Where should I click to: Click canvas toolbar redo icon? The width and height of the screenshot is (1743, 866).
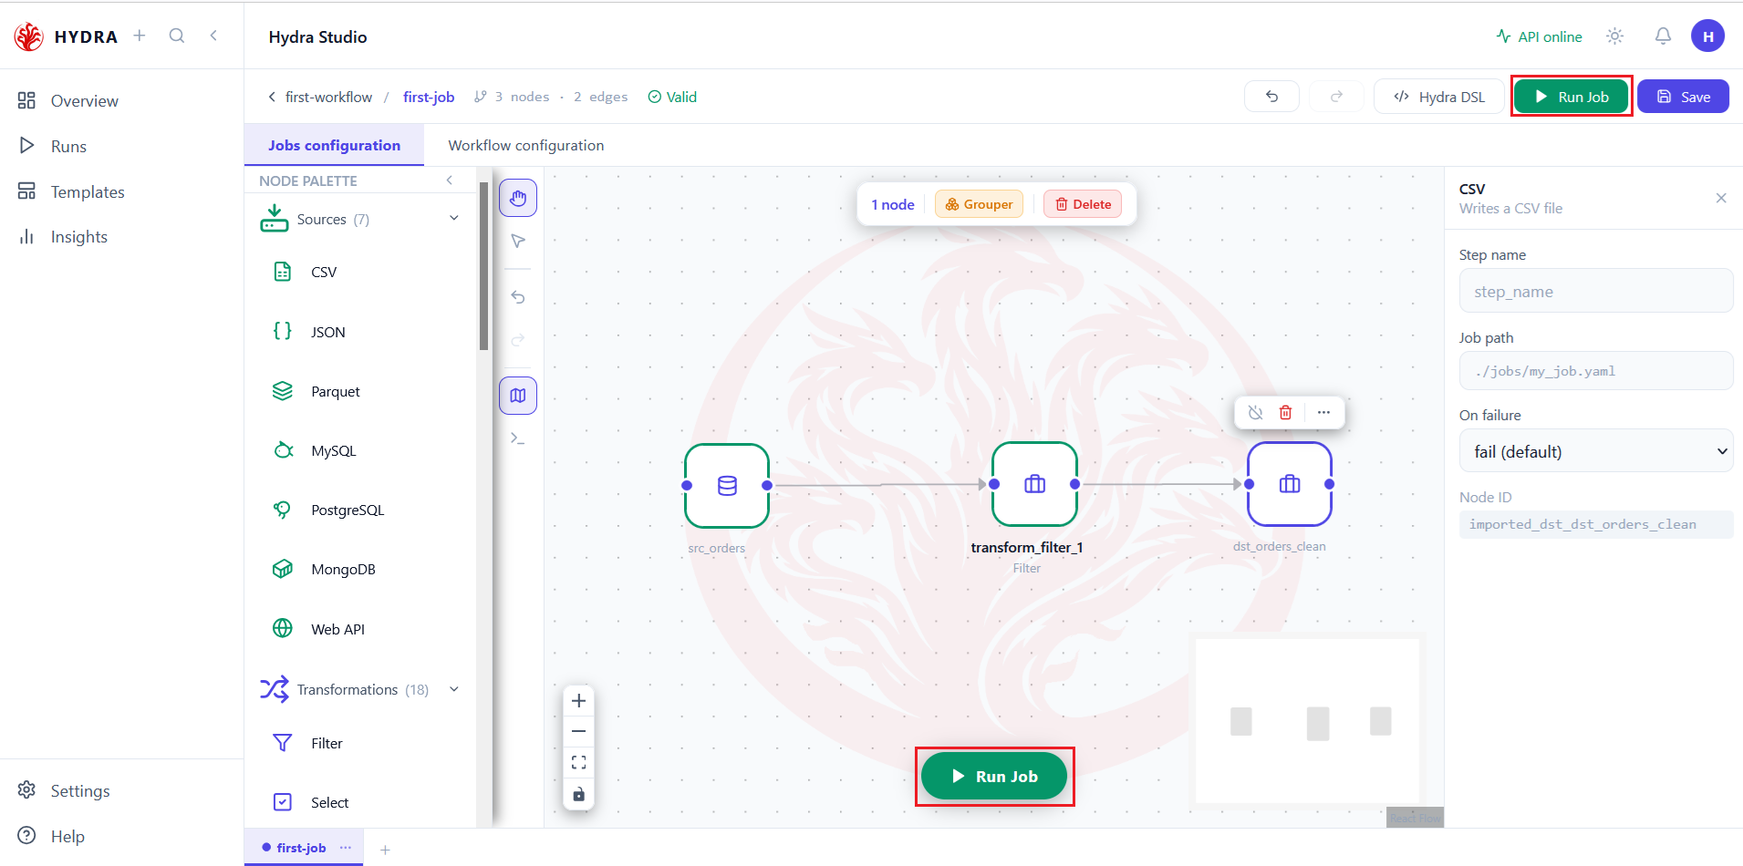click(x=518, y=340)
